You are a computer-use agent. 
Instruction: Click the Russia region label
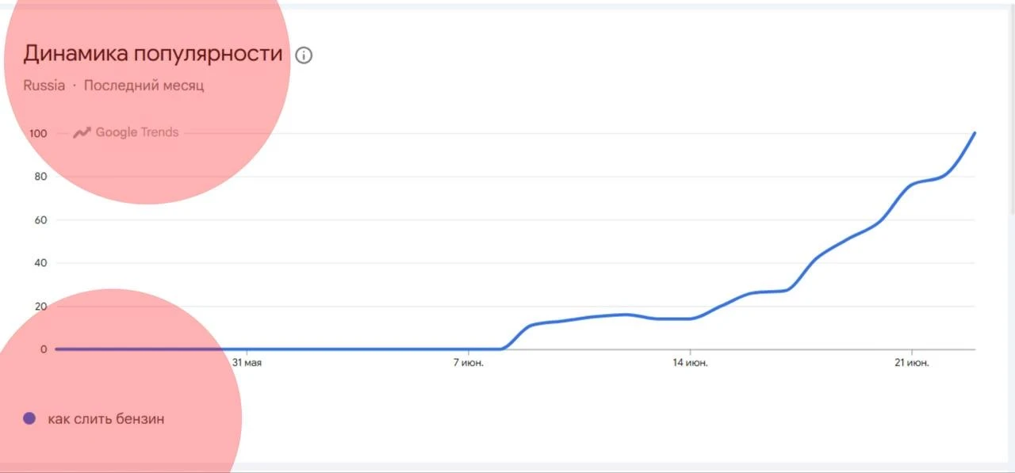click(x=44, y=86)
